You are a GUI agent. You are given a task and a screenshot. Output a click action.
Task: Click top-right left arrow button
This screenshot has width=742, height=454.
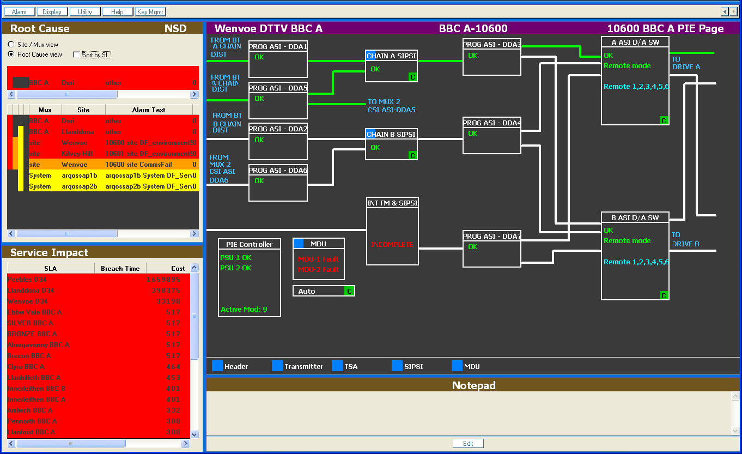(x=725, y=11)
